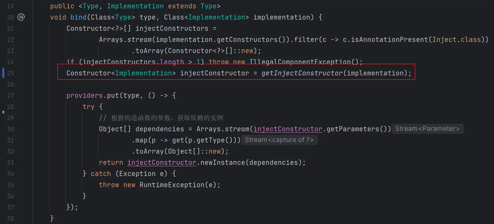The height and width of the screenshot is (224, 494).
Task: Click the providers field reference
Action: (84, 95)
